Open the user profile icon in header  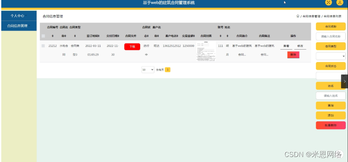click(x=340, y=2)
